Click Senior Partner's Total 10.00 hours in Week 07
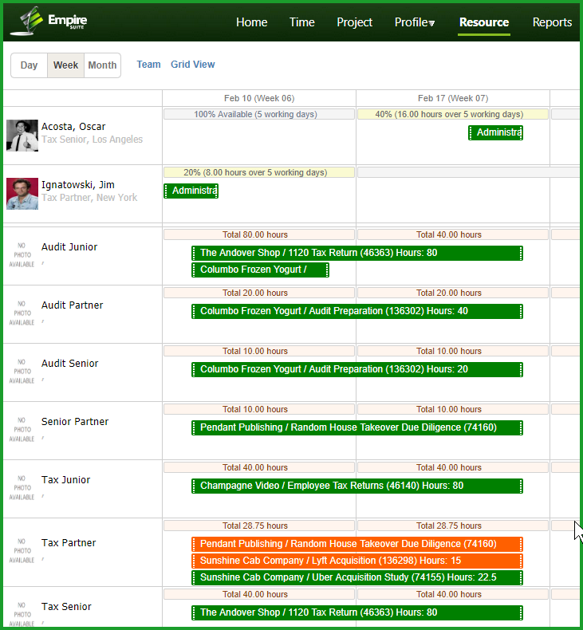 tap(453, 409)
